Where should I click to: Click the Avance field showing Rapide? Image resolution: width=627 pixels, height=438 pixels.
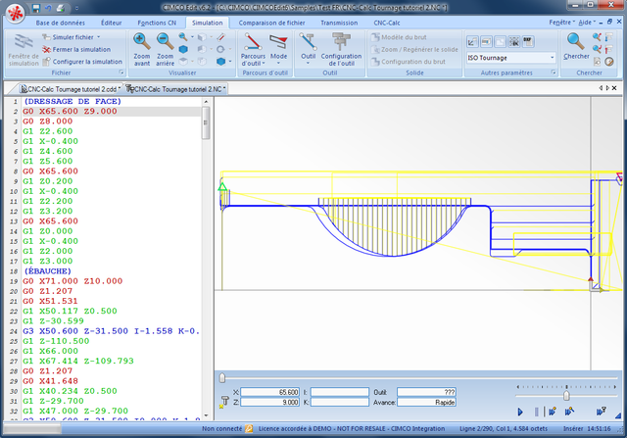[x=426, y=402]
